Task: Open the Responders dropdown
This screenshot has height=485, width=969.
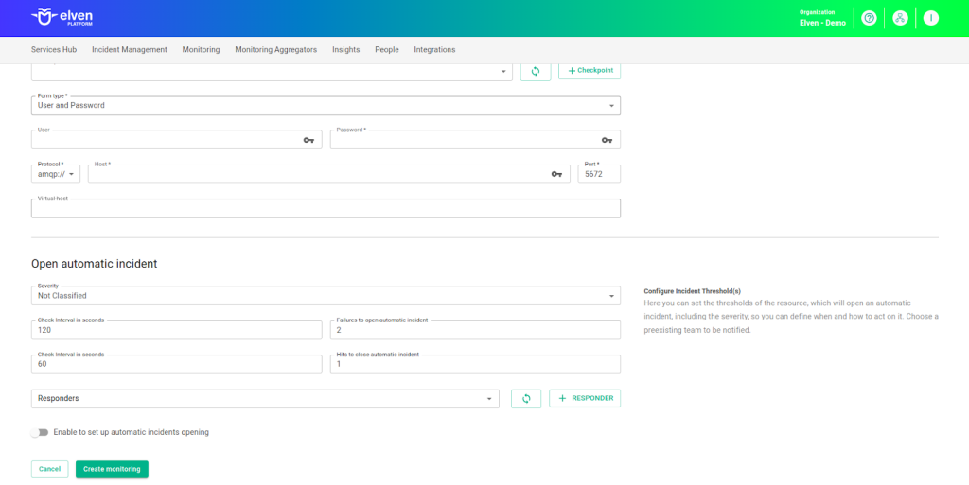Action: [x=265, y=399]
